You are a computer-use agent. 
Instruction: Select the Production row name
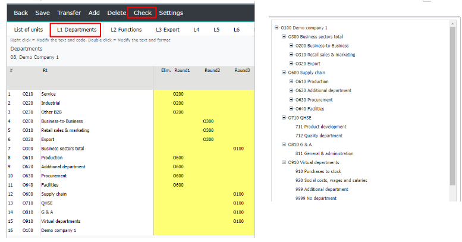click(x=52, y=158)
